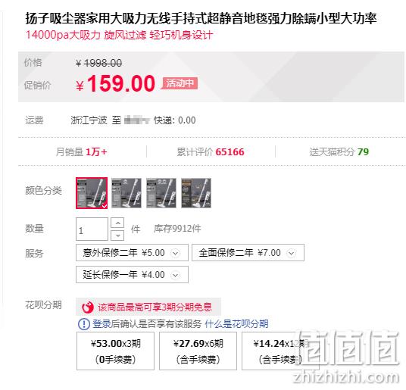This screenshot has height=390, width=406.
Task: Pick the third color option thumbnail
Action: [161, 193]
